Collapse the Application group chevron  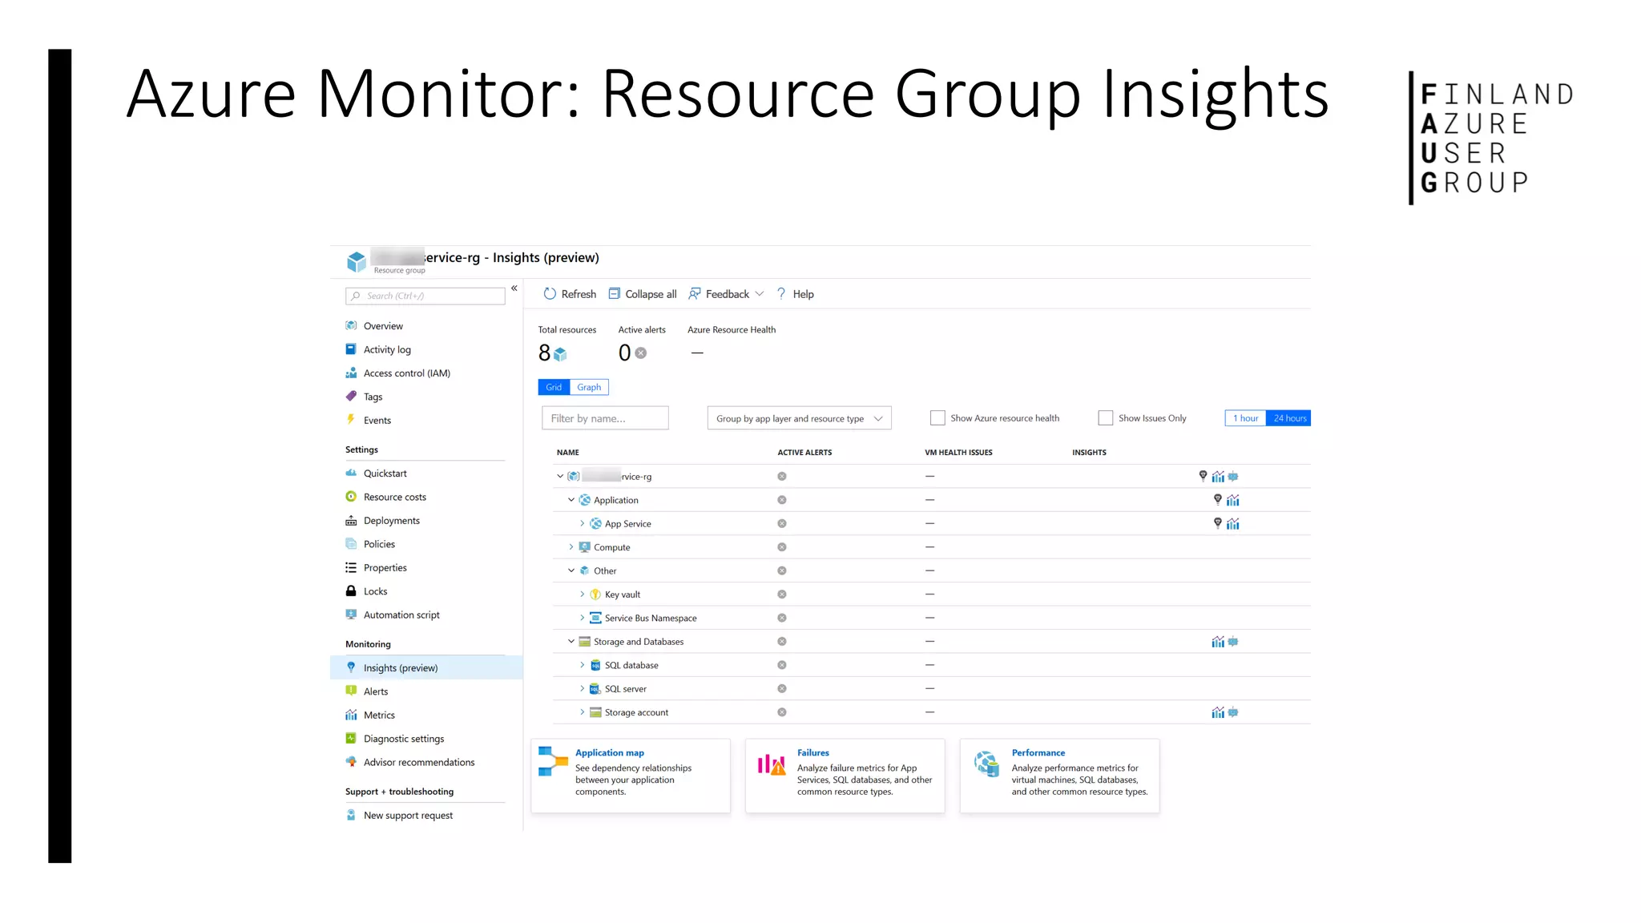click(x=571, y=499)
